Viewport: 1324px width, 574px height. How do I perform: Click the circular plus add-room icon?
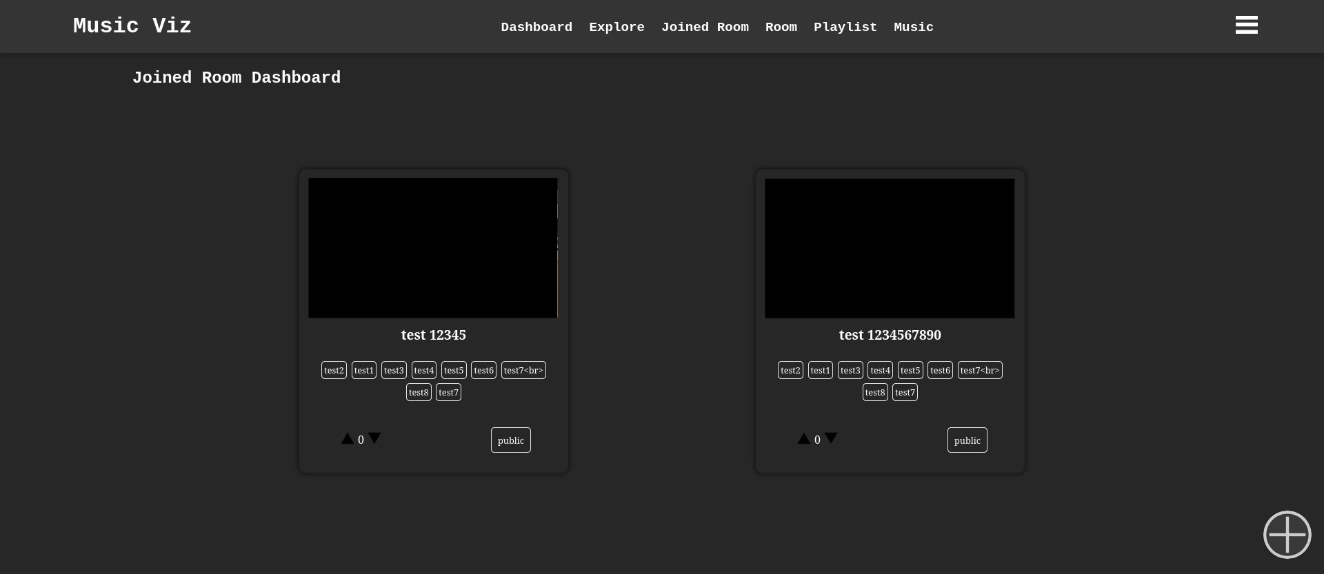pyautogui.click(x=1287, y=535)
